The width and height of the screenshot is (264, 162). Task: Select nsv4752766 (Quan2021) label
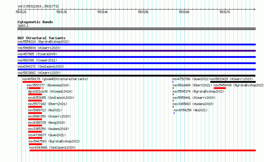point(191,79)
